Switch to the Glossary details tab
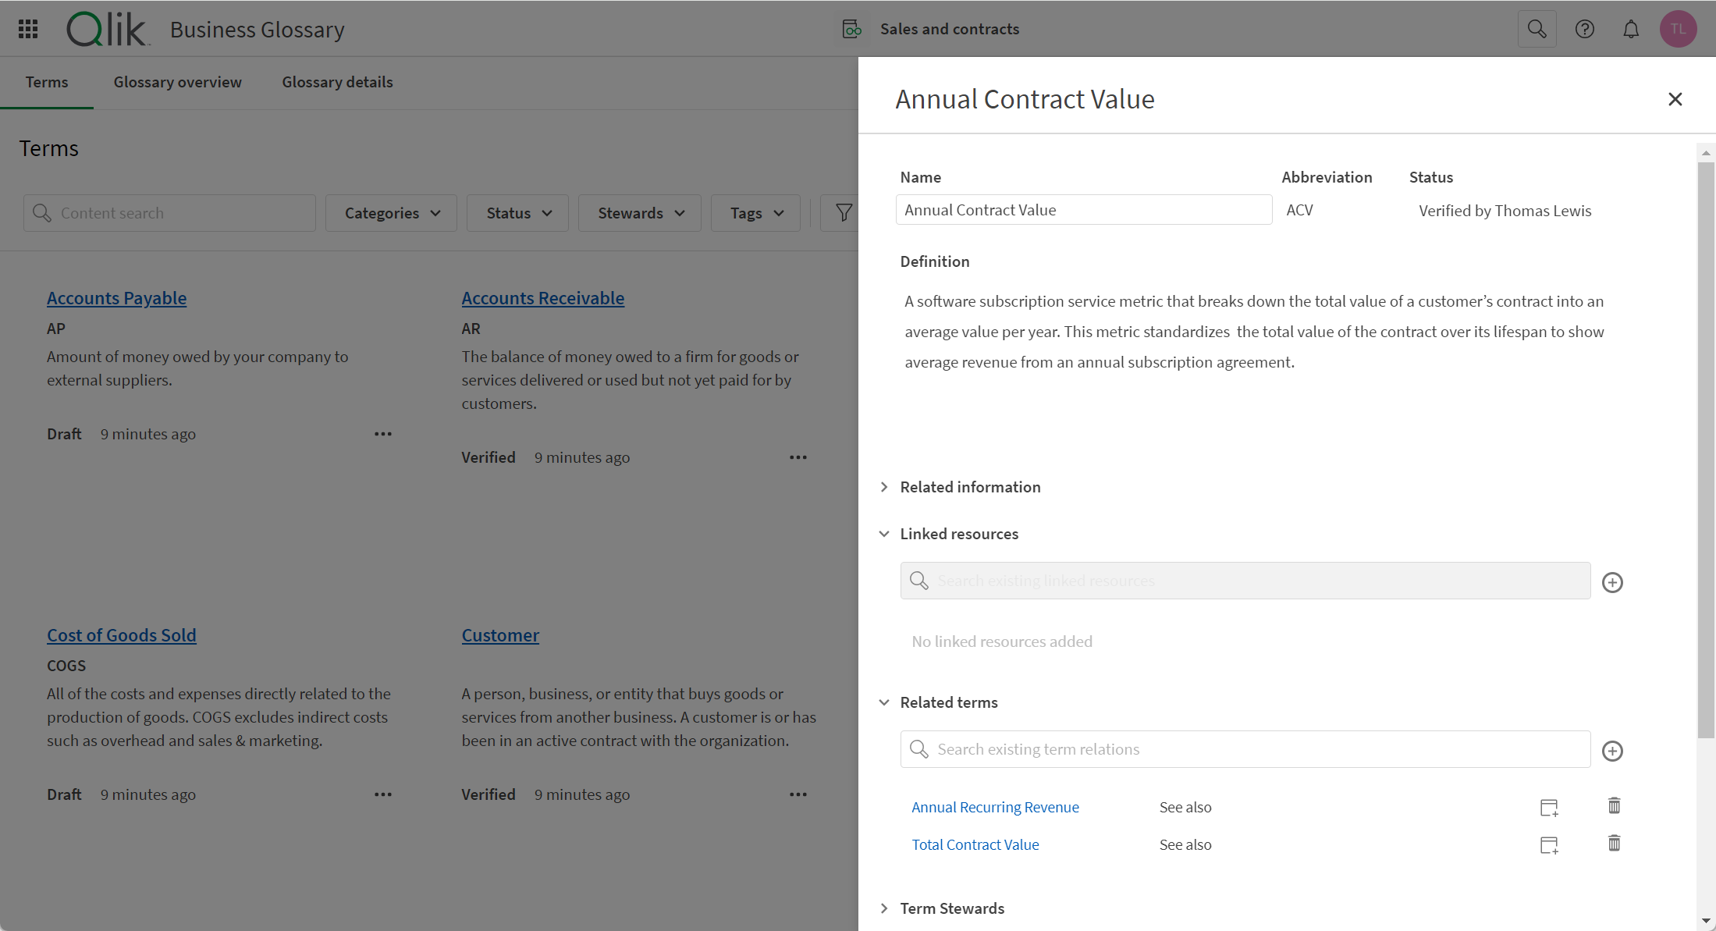Image resolution: width=1716 pixels, height=931 pixels. [337, 81]
